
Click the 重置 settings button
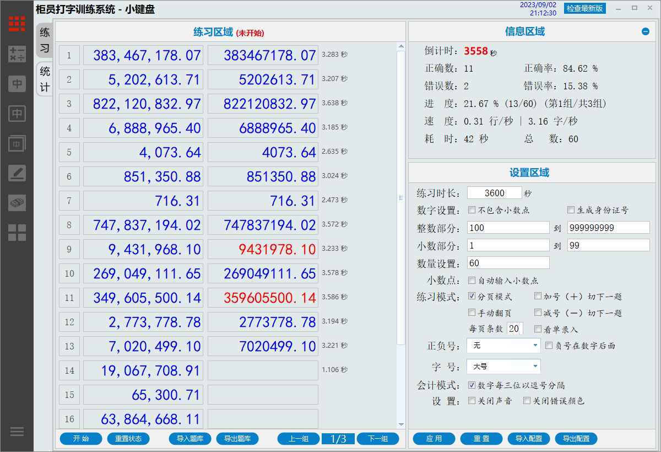(481, 439)
